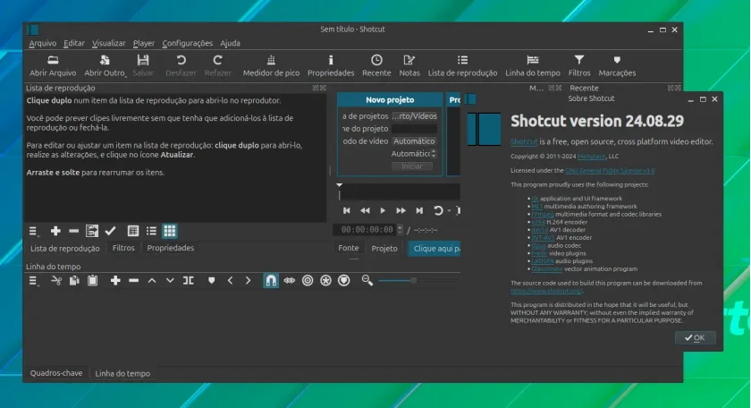
Task: Create a timeline marker with marker icon
Action: tap(211, 280)
